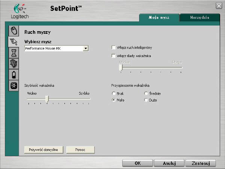Click the 'Szybkość wskaźnika' slider thumb
225x169 pixels.
[47, 99]
